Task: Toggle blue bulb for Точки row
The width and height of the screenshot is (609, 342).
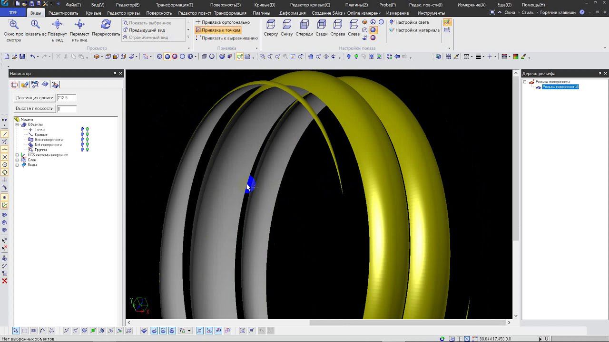Action: pos(82,130)
